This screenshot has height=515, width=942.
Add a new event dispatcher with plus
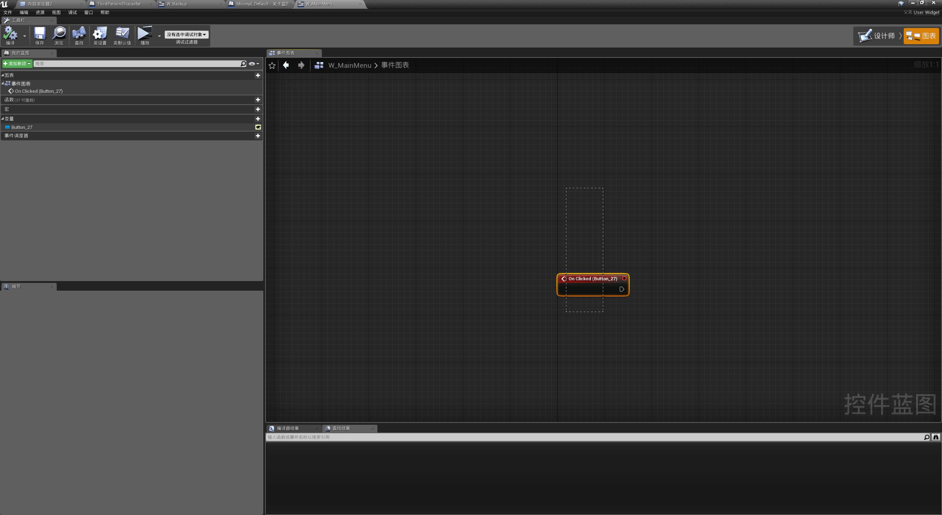[258, 136]
